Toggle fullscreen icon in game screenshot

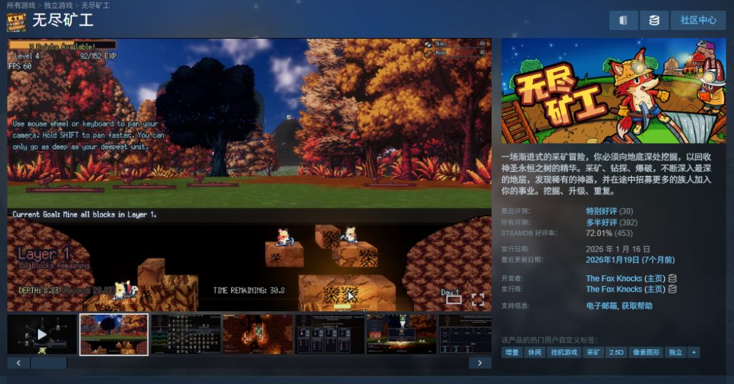point(478,300)
